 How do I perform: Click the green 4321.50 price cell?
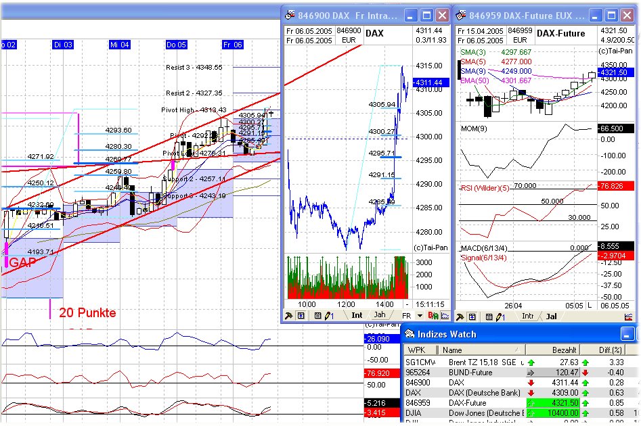coord(553,403)
